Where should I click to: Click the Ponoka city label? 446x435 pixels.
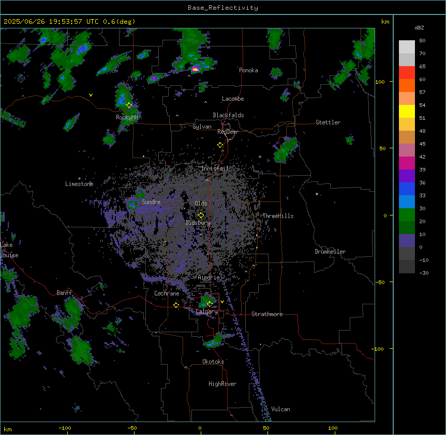tap(248, 70)
